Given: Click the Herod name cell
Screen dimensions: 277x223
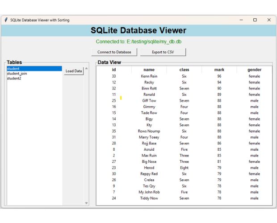Looking at the screenshot, I should point(149,168).
